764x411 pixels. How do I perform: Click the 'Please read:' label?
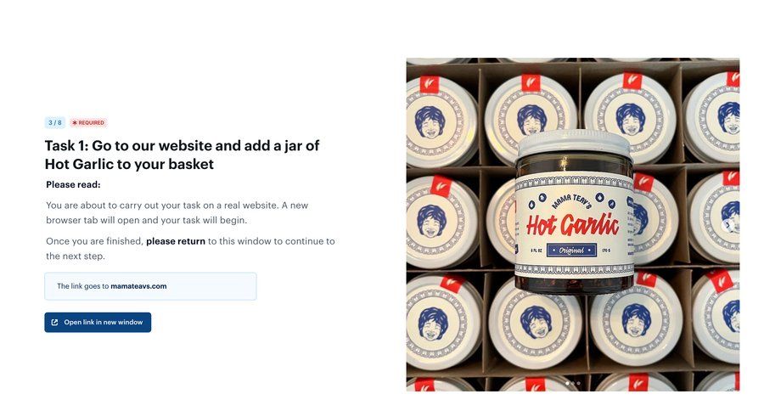point(73,185)
